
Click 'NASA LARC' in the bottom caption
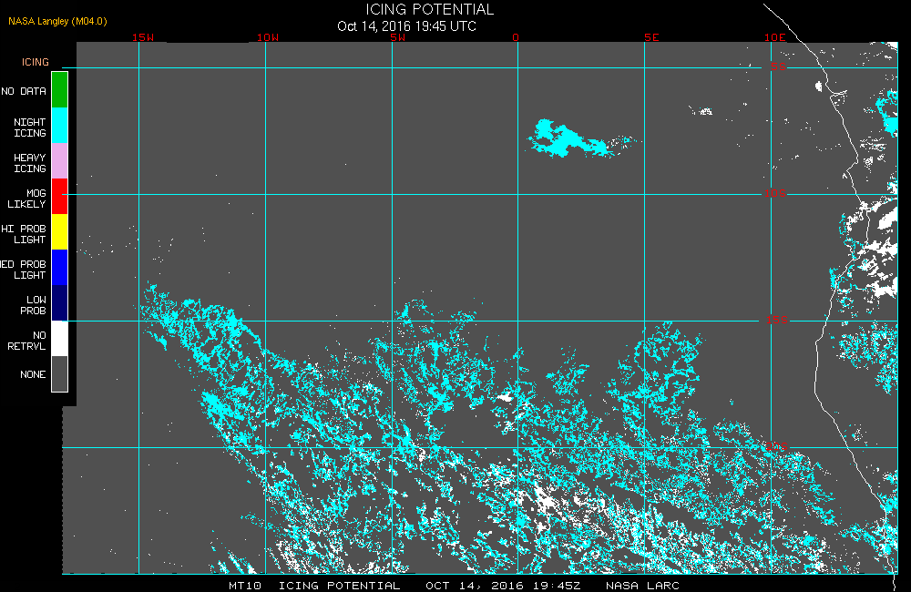point(642,586)
